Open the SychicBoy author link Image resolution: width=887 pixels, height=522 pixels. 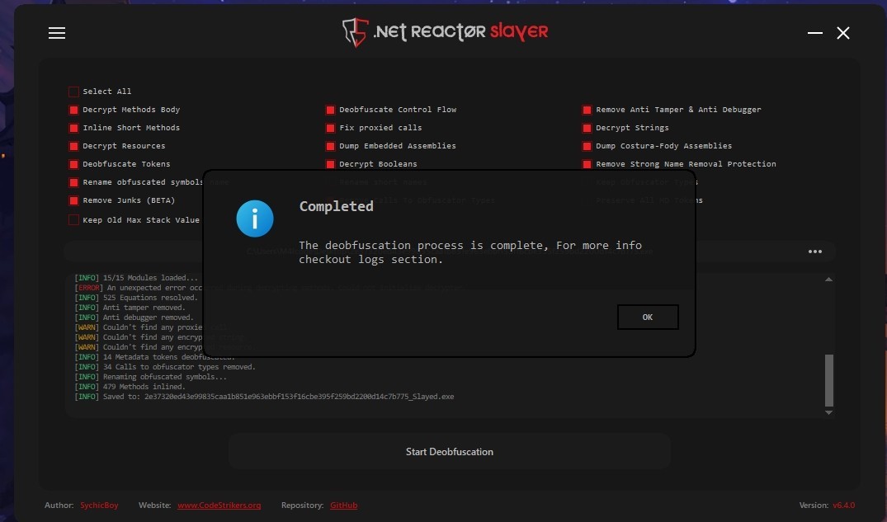pos(99,505)
